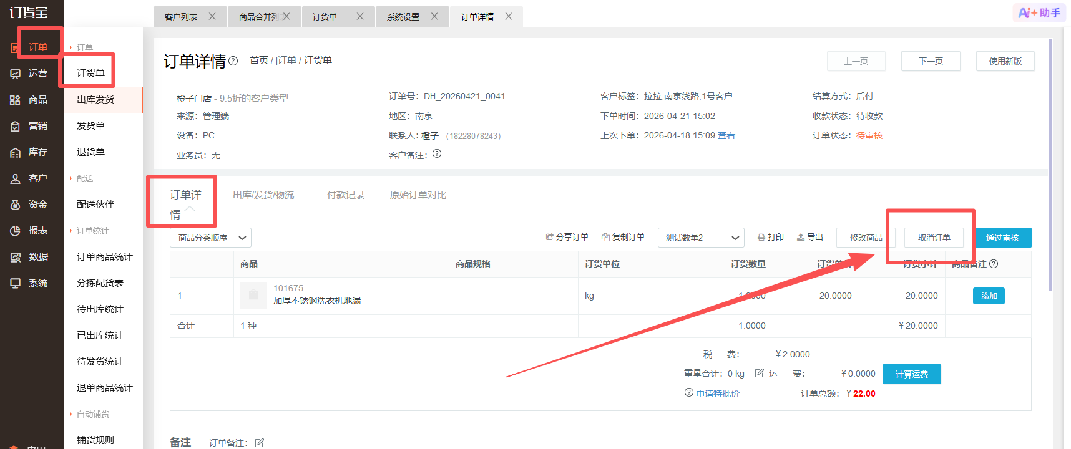Click 查看 link beside 上次下单
This screenshot has height=449, width=1071.
[x=726, y=135]
